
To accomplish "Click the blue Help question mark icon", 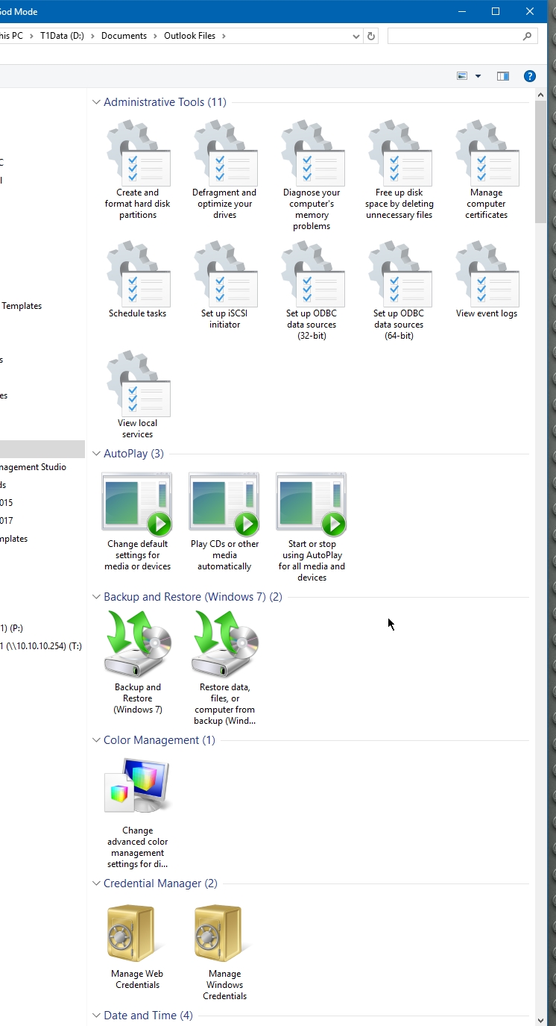I will pyautogui.click(x=529, y=76).
